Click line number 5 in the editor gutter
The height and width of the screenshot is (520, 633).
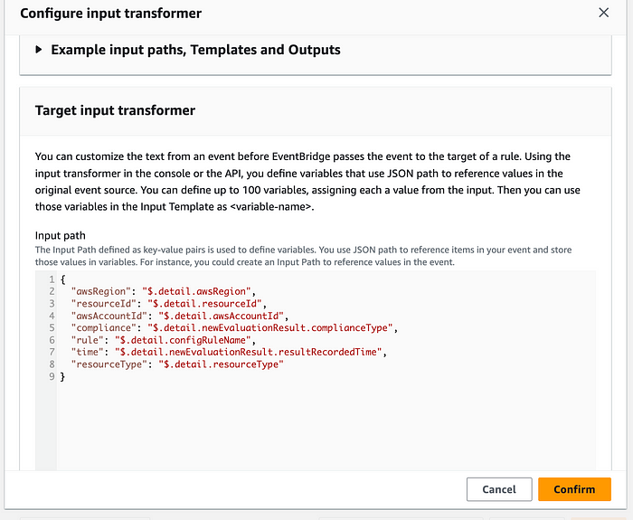52,327
